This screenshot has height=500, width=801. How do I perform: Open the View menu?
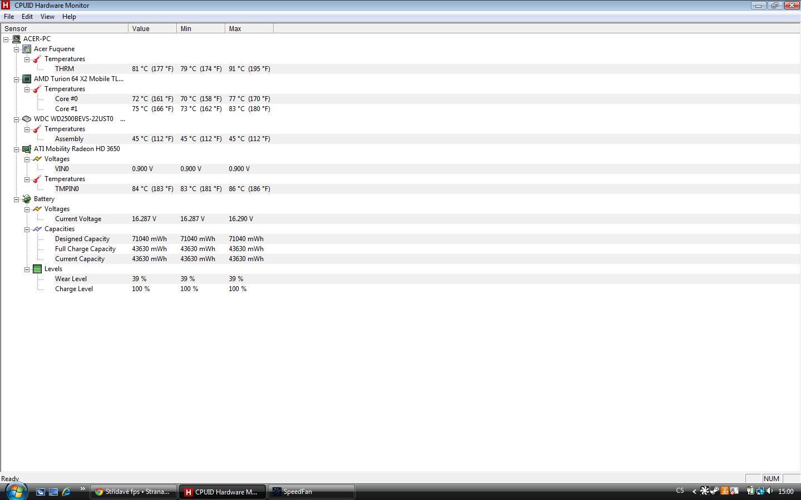pyautogui.click(x=47, y=17)
